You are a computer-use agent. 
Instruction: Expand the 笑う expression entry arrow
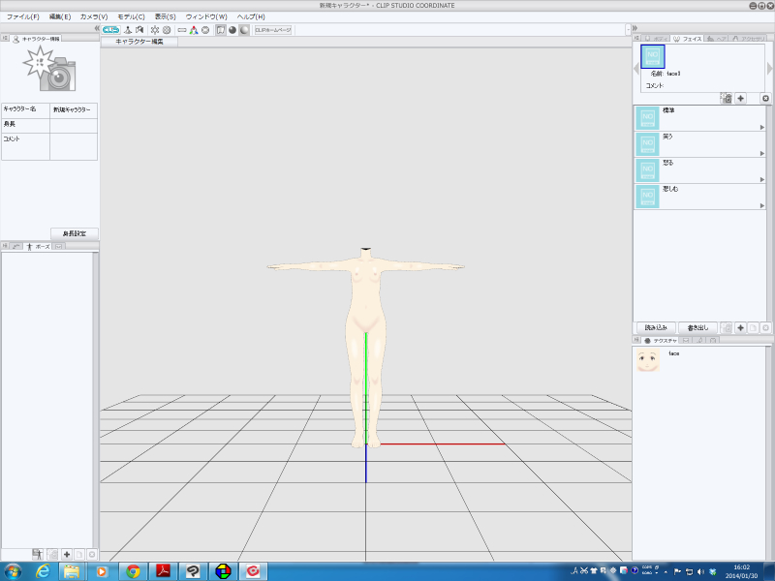tap(761, 154)
